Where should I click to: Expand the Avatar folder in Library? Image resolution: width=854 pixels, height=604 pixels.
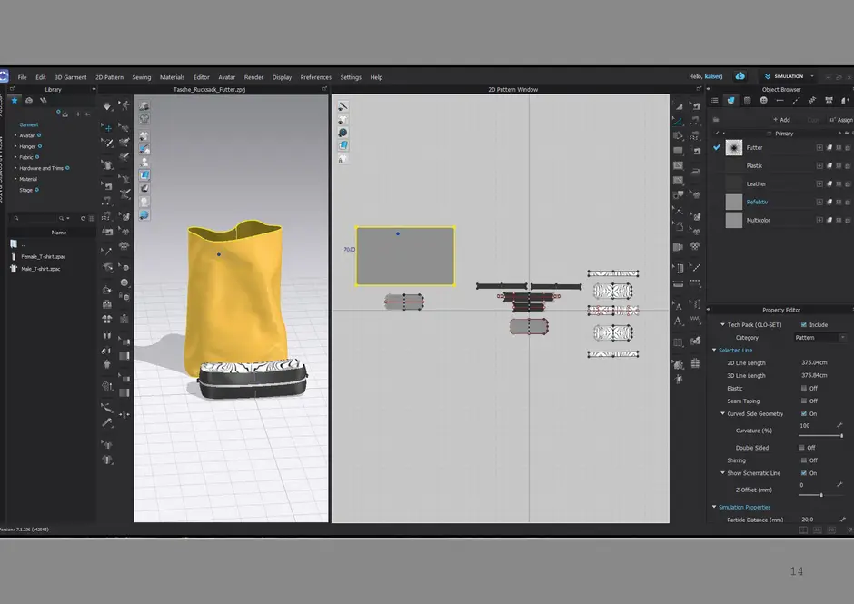15,135
